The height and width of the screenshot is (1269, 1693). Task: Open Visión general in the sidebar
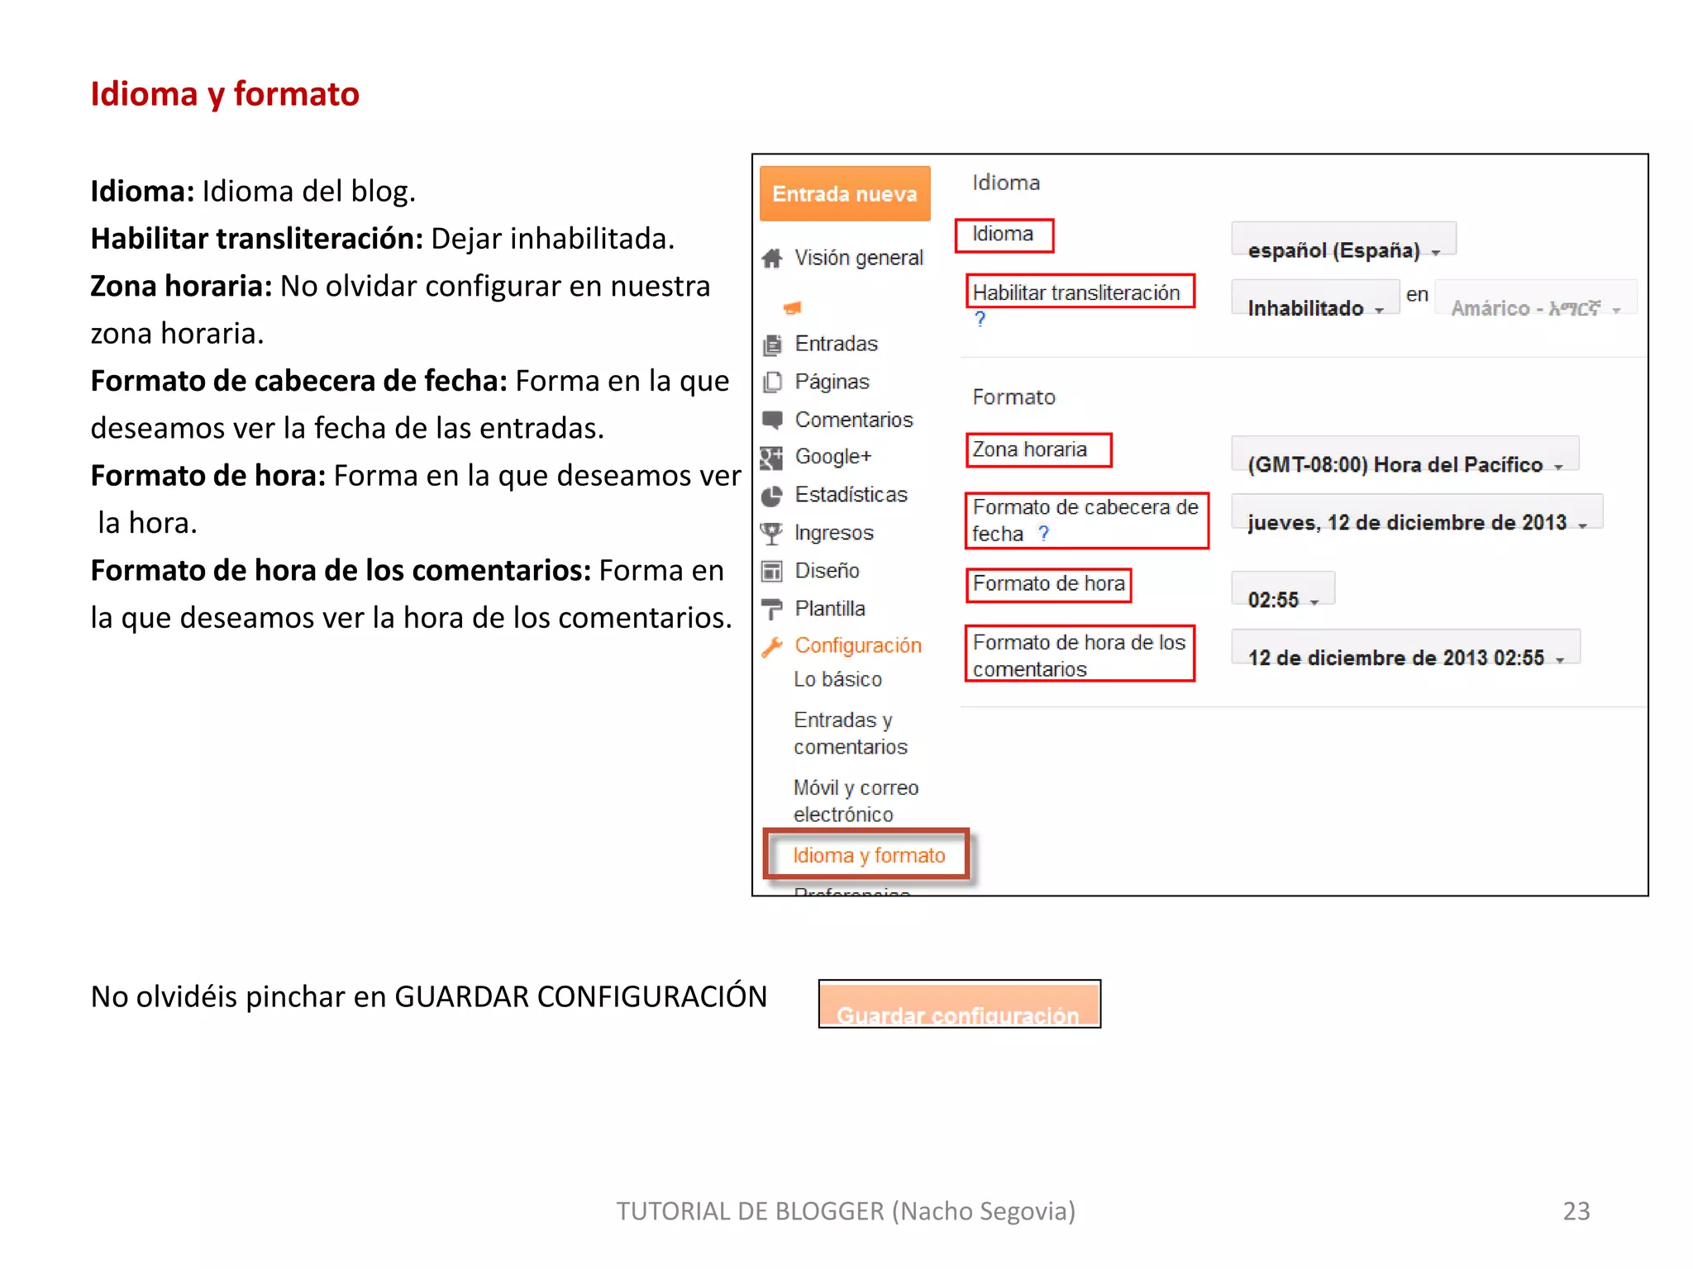click(859, 259)
